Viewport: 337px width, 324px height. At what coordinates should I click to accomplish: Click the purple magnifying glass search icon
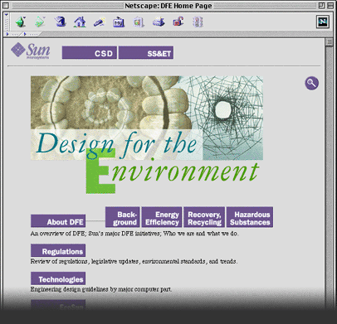(x=312, y=83)
